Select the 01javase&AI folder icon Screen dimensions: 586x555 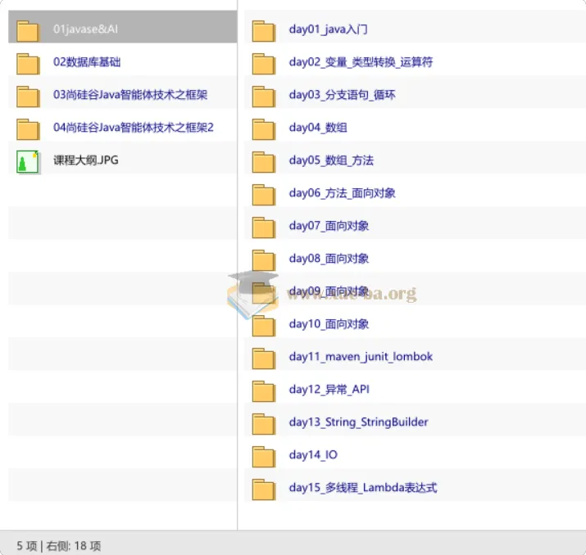28,31
